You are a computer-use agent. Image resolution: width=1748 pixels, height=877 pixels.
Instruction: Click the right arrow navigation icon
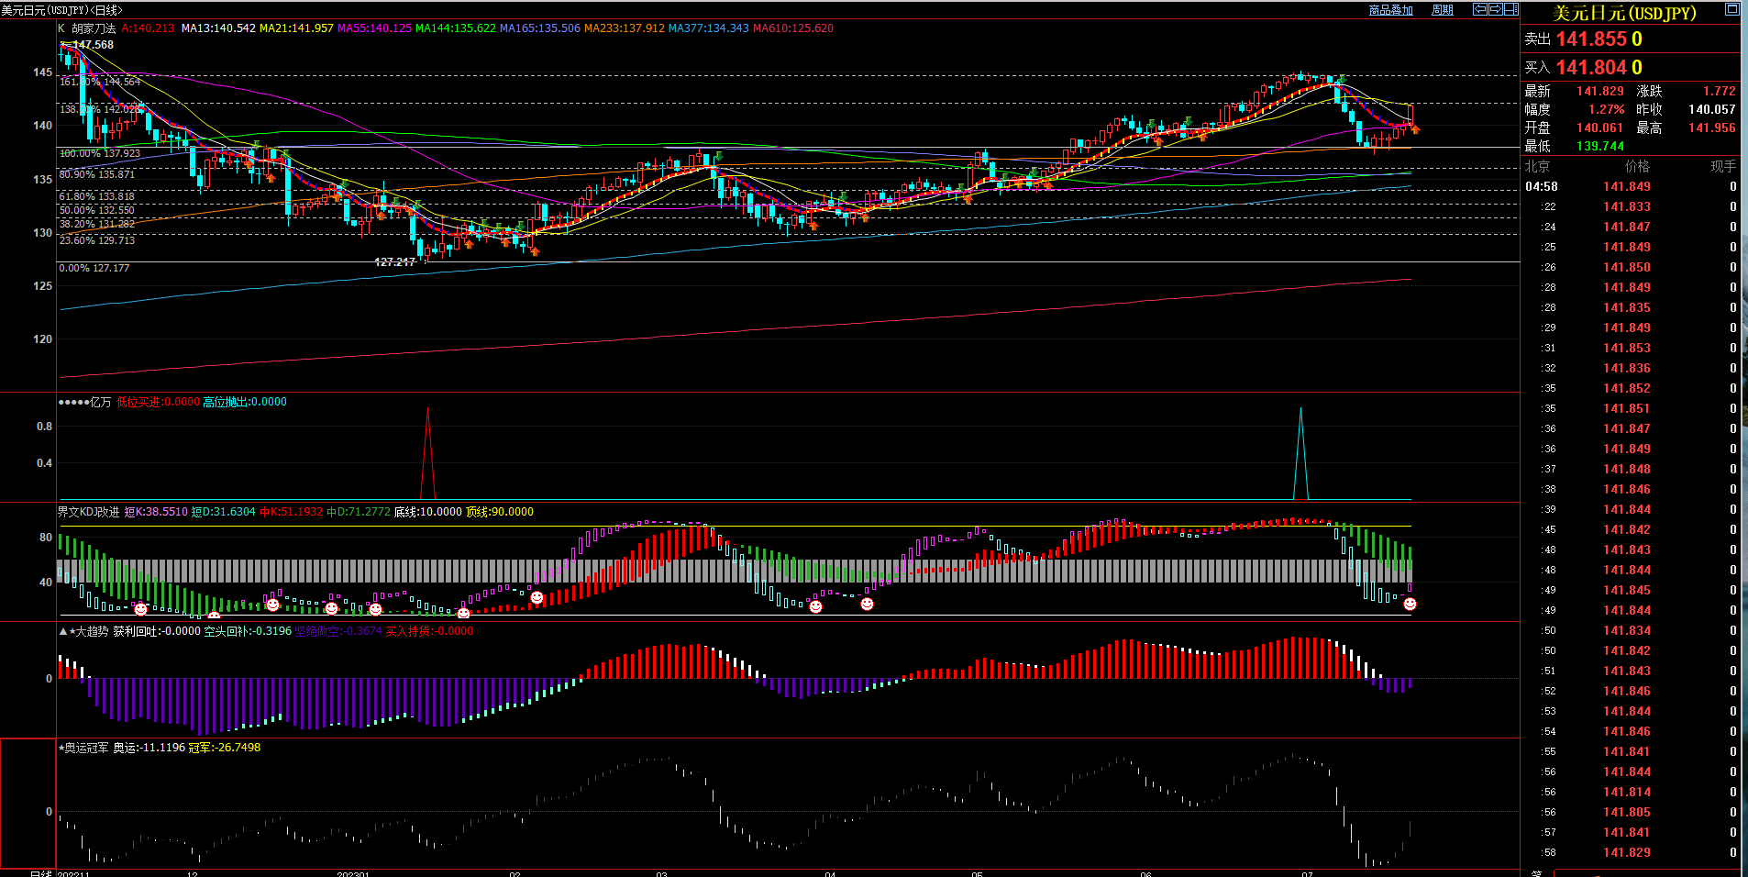click(1496, 9)
